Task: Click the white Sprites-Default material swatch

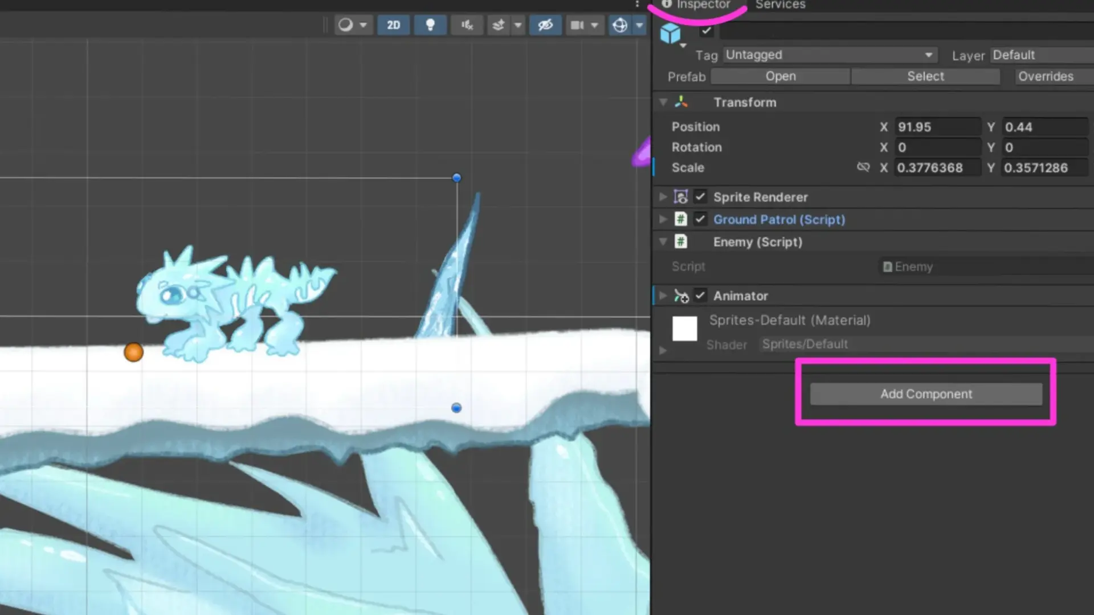Action: tap(684, 329)
